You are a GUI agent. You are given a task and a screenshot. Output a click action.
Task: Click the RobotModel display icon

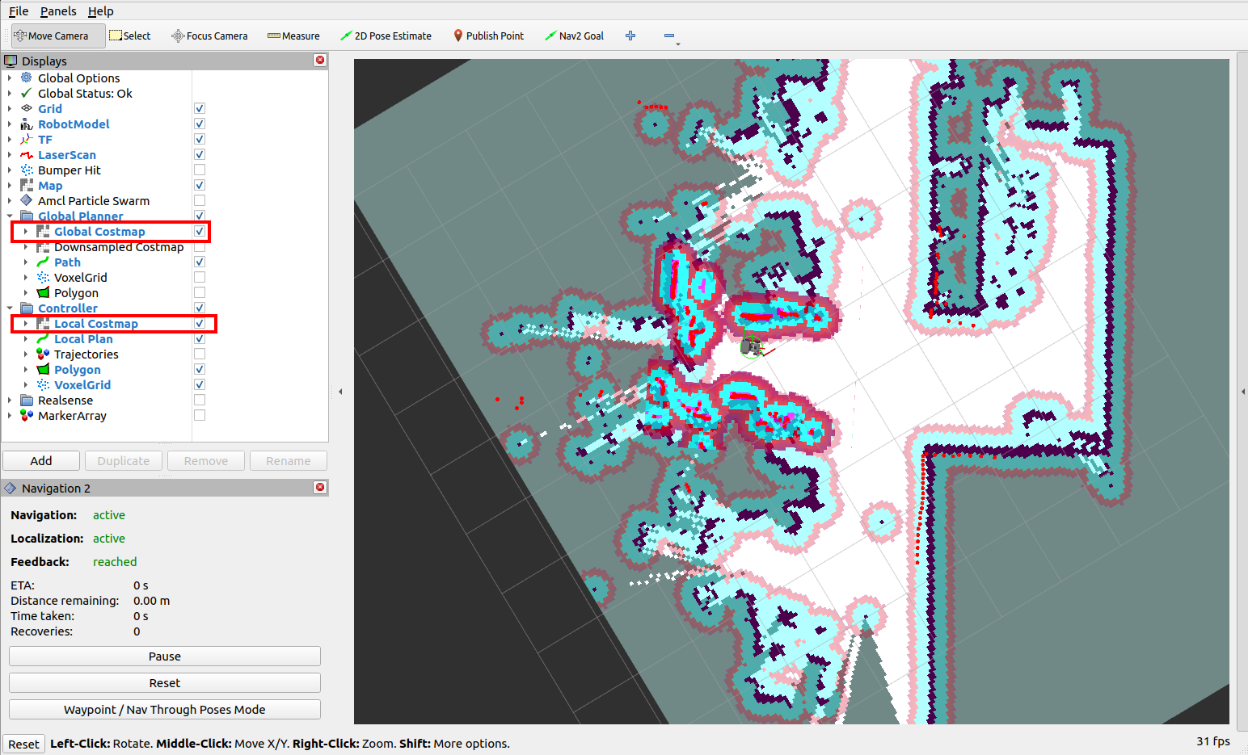click(27, 124)
